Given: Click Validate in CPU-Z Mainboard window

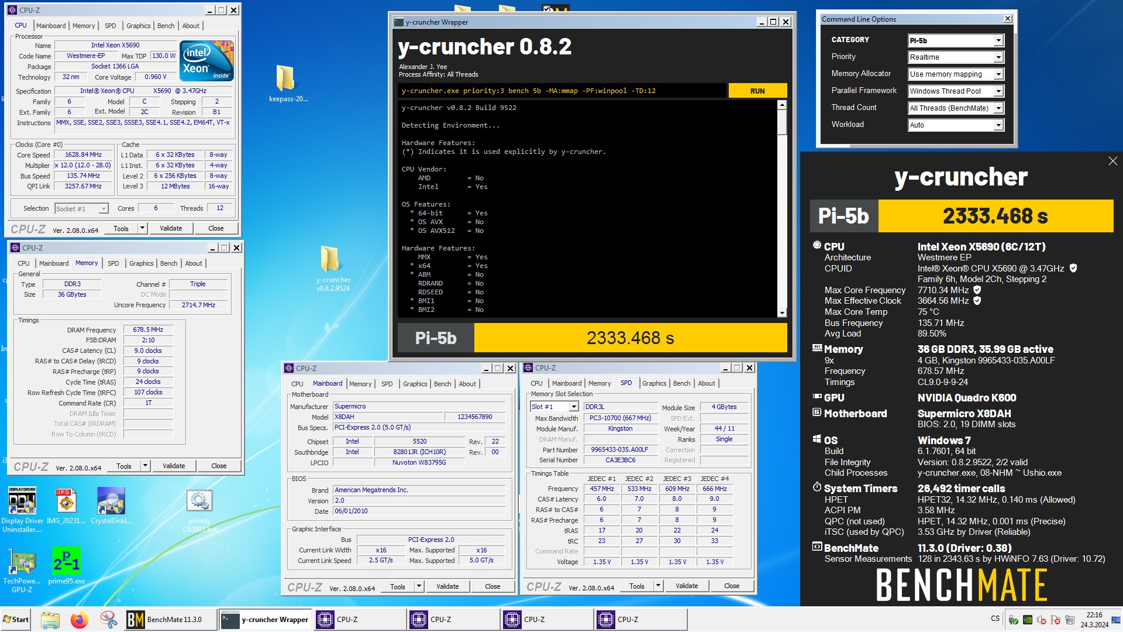Looking at the screenshot, I should click(x=447, y=586).
